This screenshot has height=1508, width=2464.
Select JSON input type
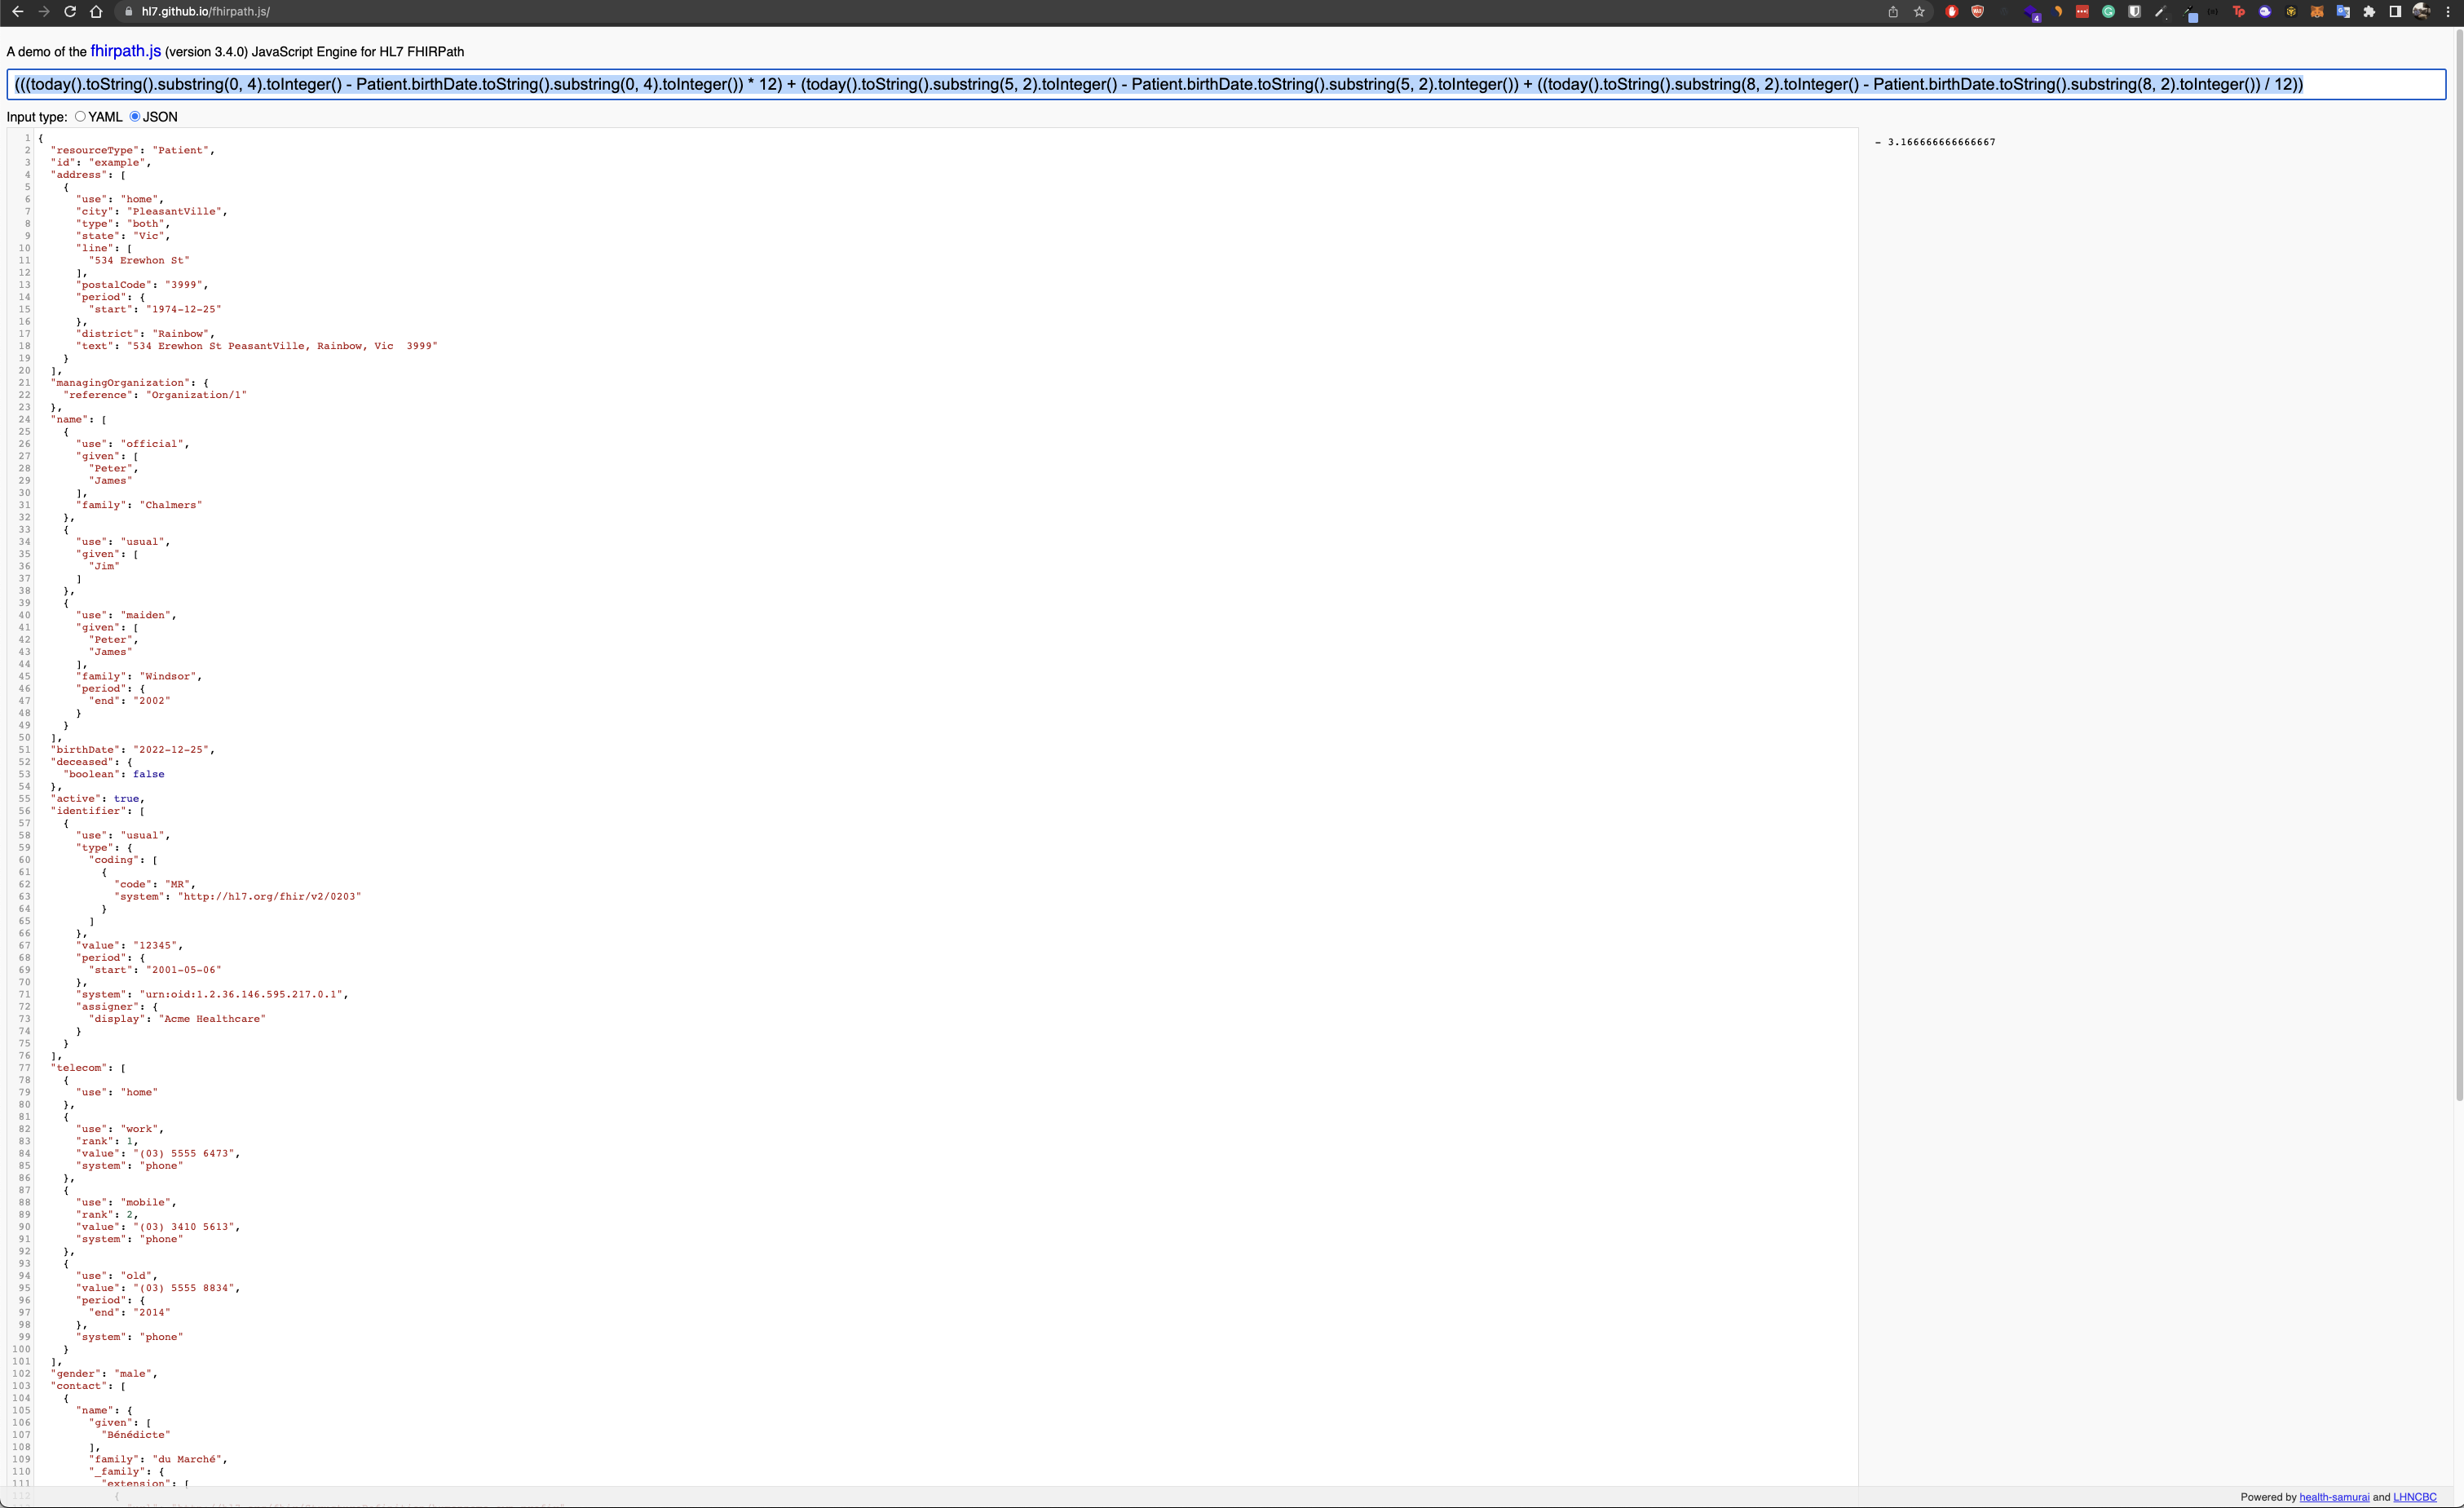(x=135, y=117)
